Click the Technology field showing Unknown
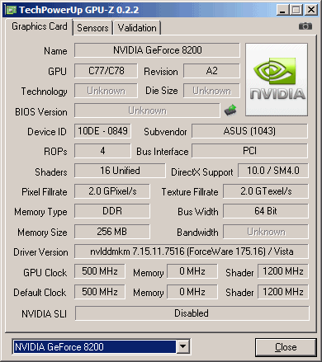322x362 pixels. (x=106, y=91)
